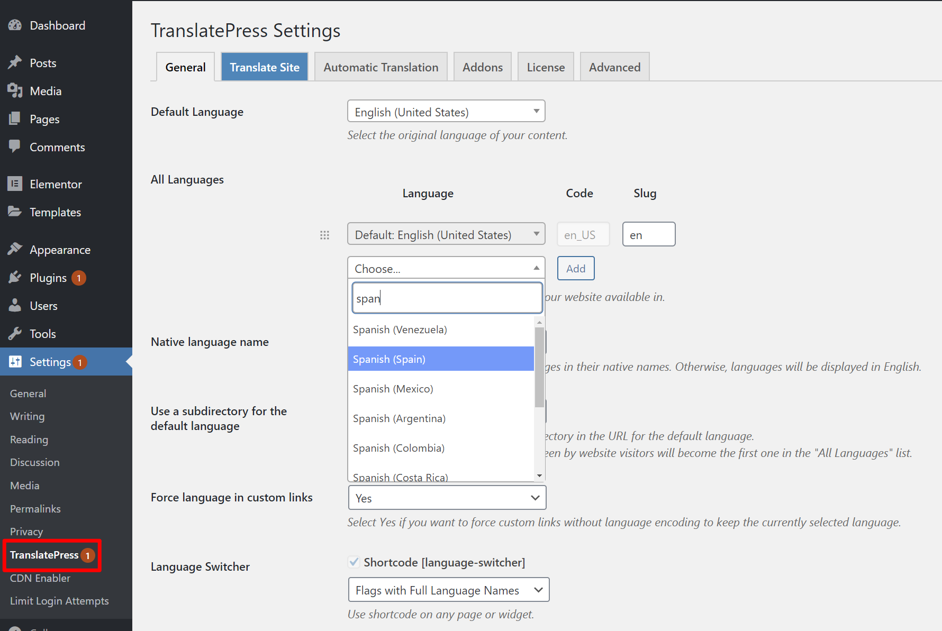Image resolution: width=942 pixels, height=631 pixels.
Task: Click the Plugins update count badge
Action: [x=79, y=278]
